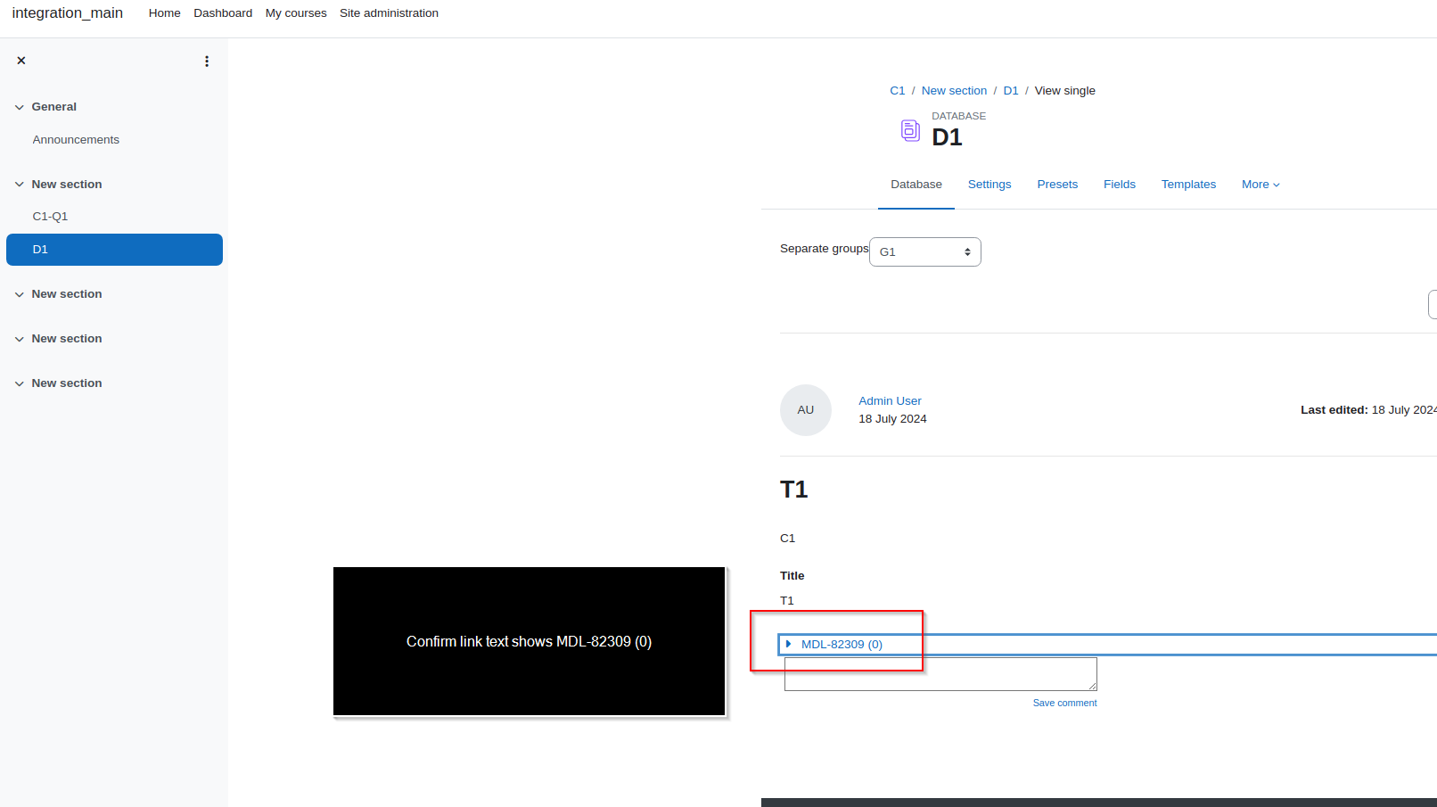Viewport: 1437px width, 807px height.
Task: Click the New section breadcrumb link
Action: (954, 91)
